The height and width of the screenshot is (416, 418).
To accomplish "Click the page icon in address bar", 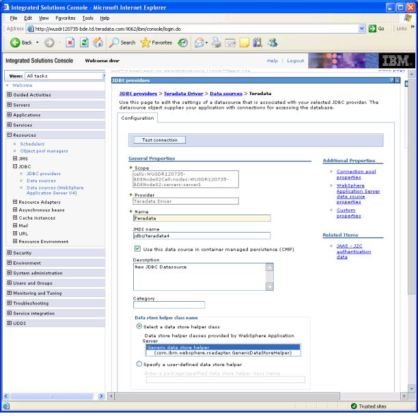I will point(31,29).
